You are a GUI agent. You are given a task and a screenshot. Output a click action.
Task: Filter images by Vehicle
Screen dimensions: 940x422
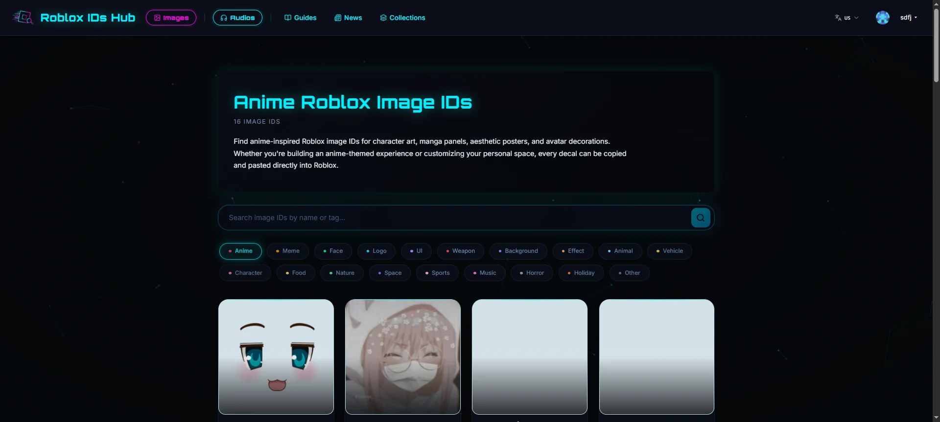[670, 251]
